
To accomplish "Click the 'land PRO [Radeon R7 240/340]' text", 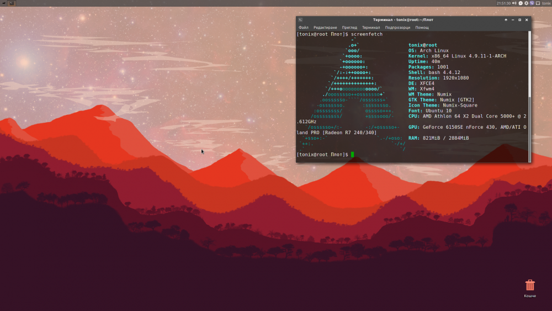I will tap(337, 133).
